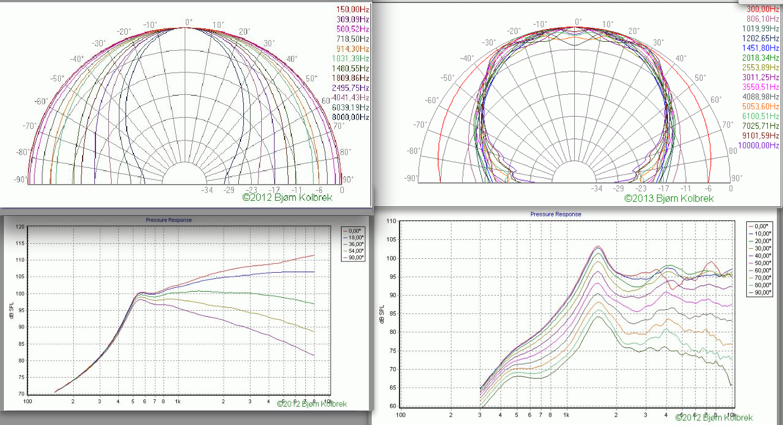The image size is (783, 425).
Task: Select the 1031,39Hz legend entry
Action: click(x=352, y=59)
